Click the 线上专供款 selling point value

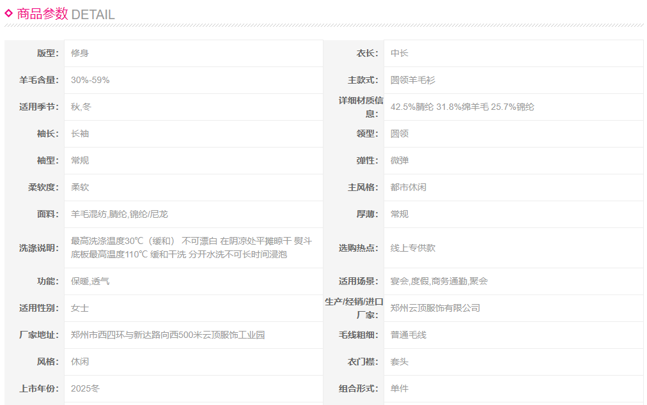(413, 248)
